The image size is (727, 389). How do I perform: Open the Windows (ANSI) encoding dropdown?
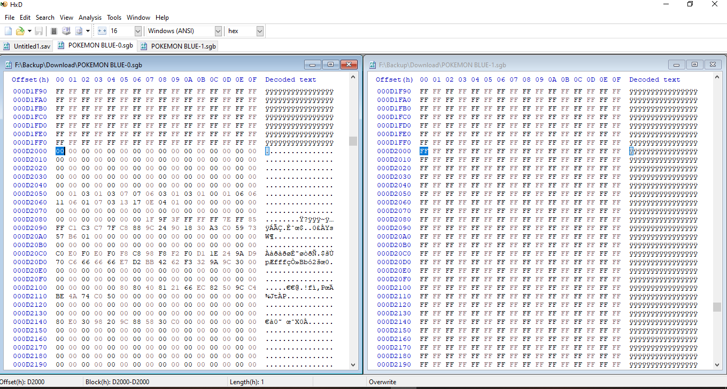pos(218,31)
